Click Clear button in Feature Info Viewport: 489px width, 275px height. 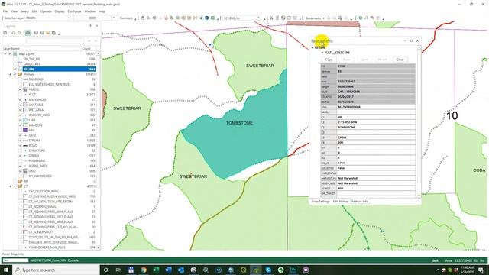pyautogui.click(x=400, y=60)
